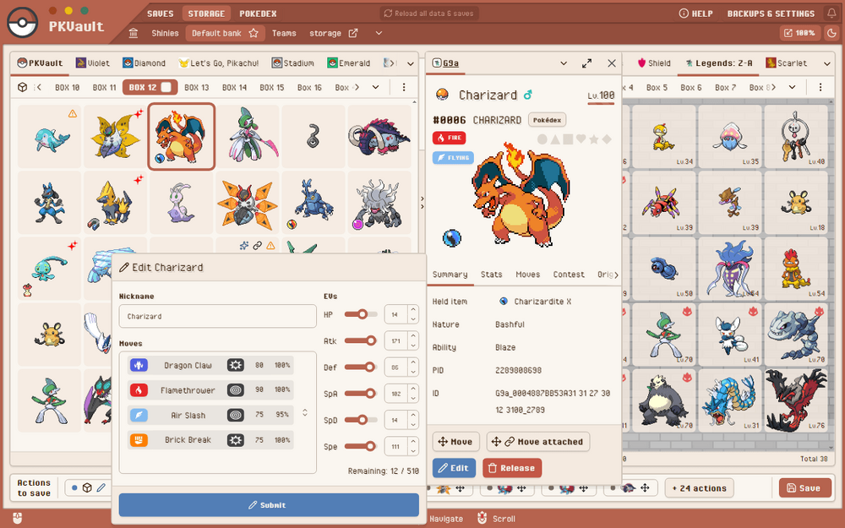Click the box cube icon in PKVault storage

(x=22, y=87)
